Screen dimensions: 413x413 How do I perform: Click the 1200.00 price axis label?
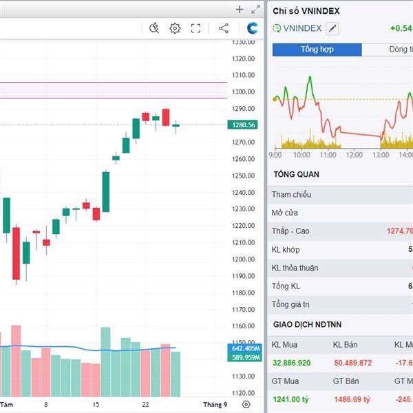pos(244,260)
